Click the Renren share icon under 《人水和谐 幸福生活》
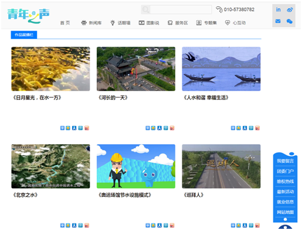Image resolution: width=302 pixels, height=230 pixels. coord(245,128)
